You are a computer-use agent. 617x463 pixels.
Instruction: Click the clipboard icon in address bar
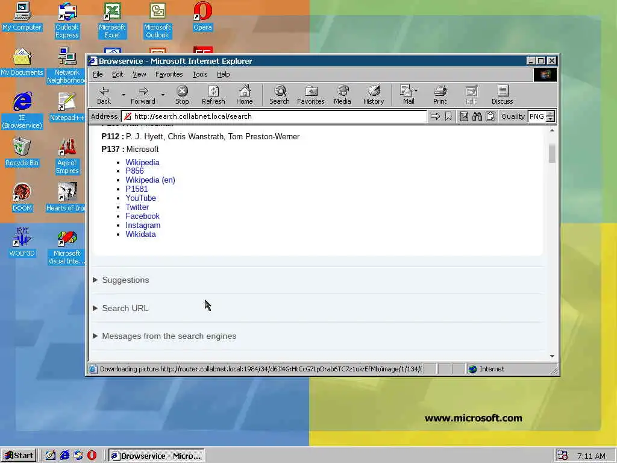click(490, 116)
